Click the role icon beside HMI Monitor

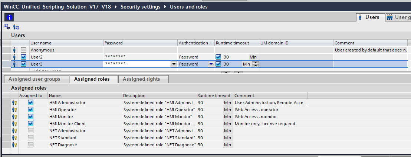pos(14,117)
